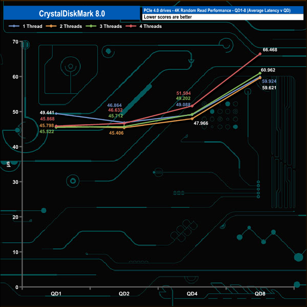Image resolution: width=307 pixels, height=307 pixels.
Task: Click the 47.966 data label
Action: (201, 123)
